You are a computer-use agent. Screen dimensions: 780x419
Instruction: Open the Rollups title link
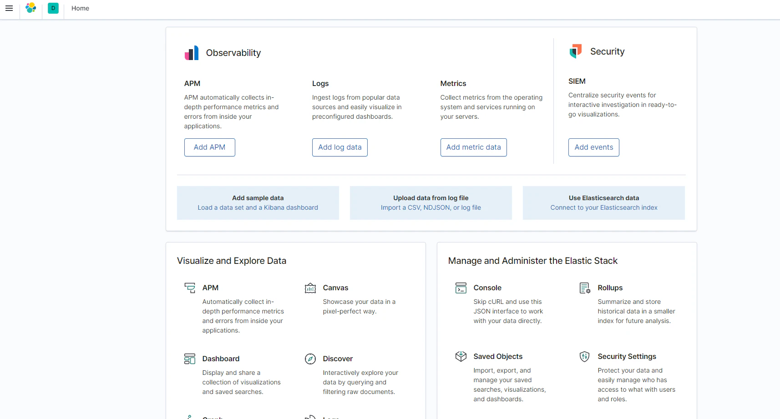click(610, 288)
